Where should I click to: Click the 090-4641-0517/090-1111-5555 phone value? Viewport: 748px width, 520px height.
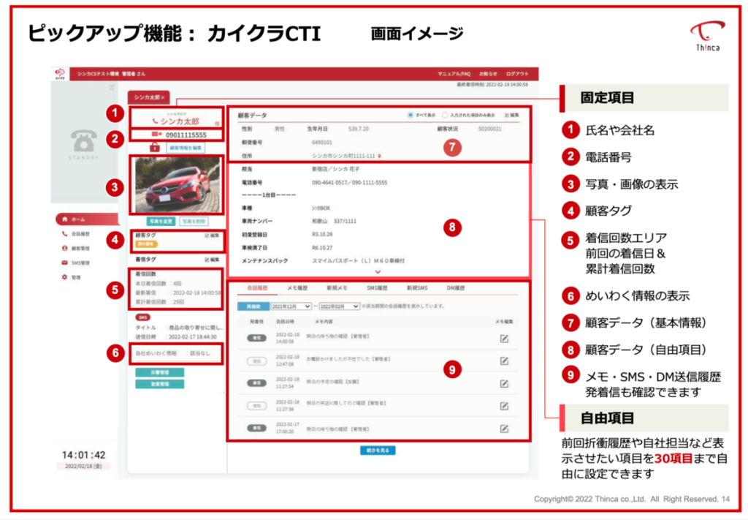point(350,182)
